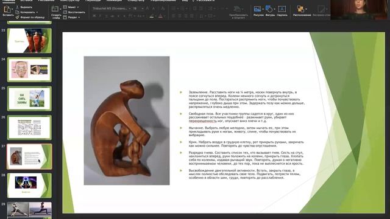Click the Clear Formatting icon
This screenshot has width=390, height=219.
click(163, 9)
